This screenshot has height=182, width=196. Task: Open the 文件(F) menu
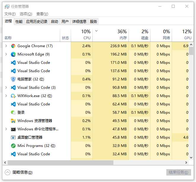[x=10, y=14]
